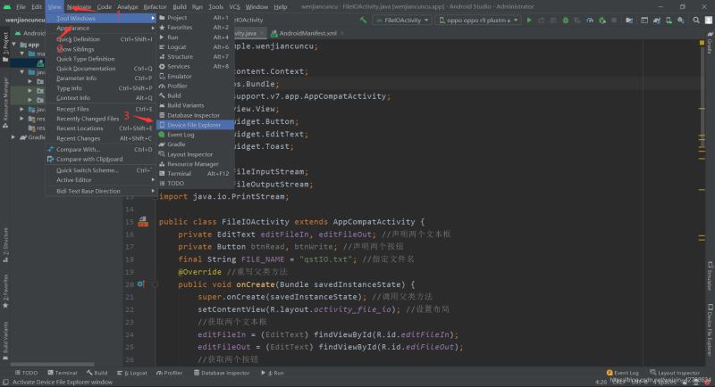Screen dimensions: 715x387
Task: Switch to AndroidManifest.xml editor tab
Action: click(307, 33)
